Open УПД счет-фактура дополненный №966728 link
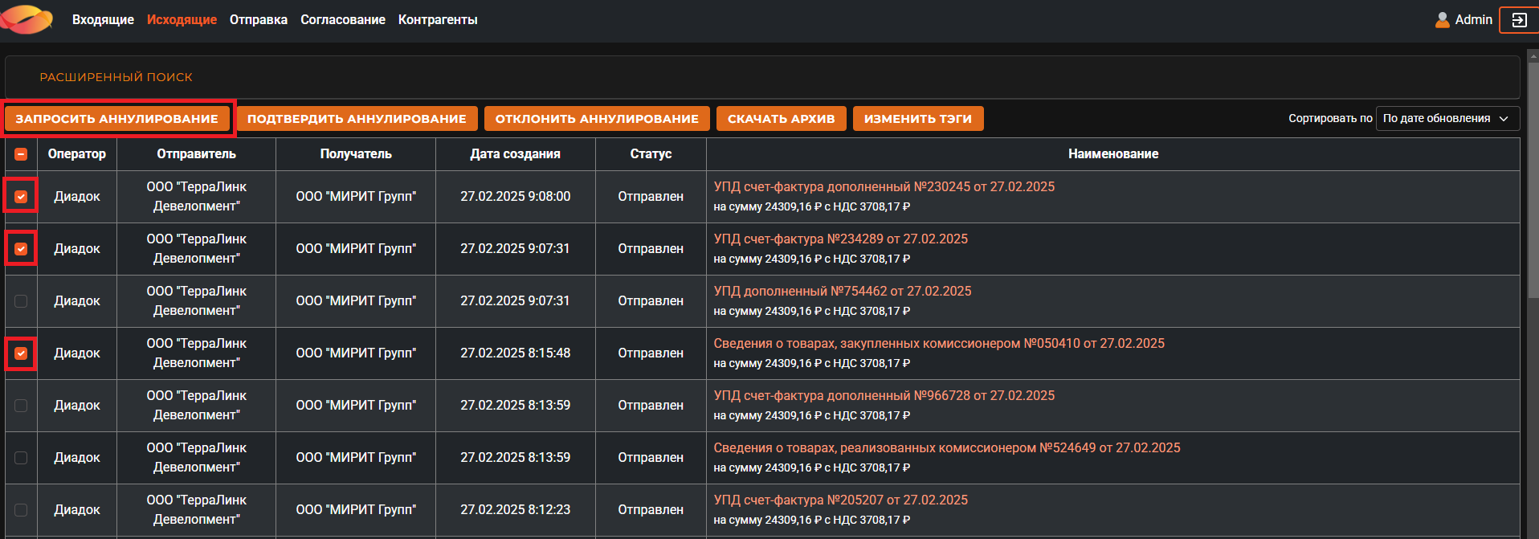1539x539 pixels. pyautogui.click(x=884, y=395)
